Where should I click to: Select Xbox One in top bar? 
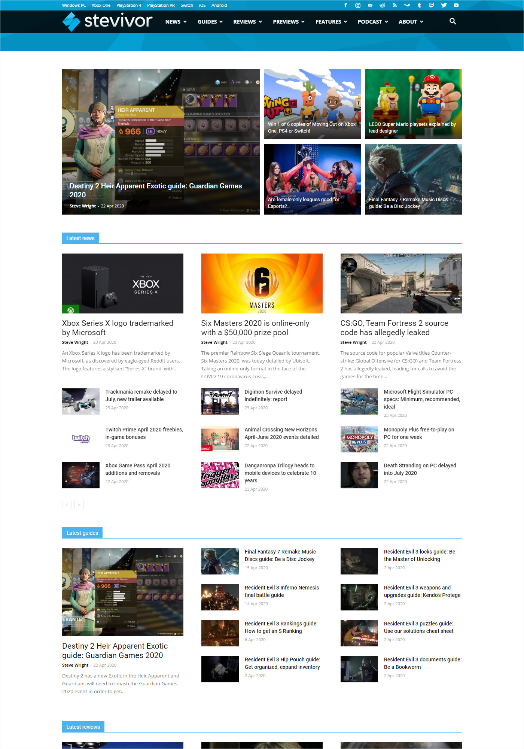(101, 5)
